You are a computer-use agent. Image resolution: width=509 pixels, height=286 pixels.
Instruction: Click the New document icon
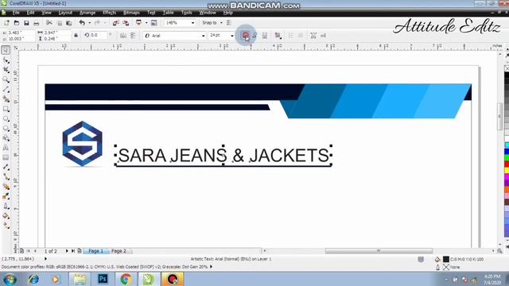(6, 23)
